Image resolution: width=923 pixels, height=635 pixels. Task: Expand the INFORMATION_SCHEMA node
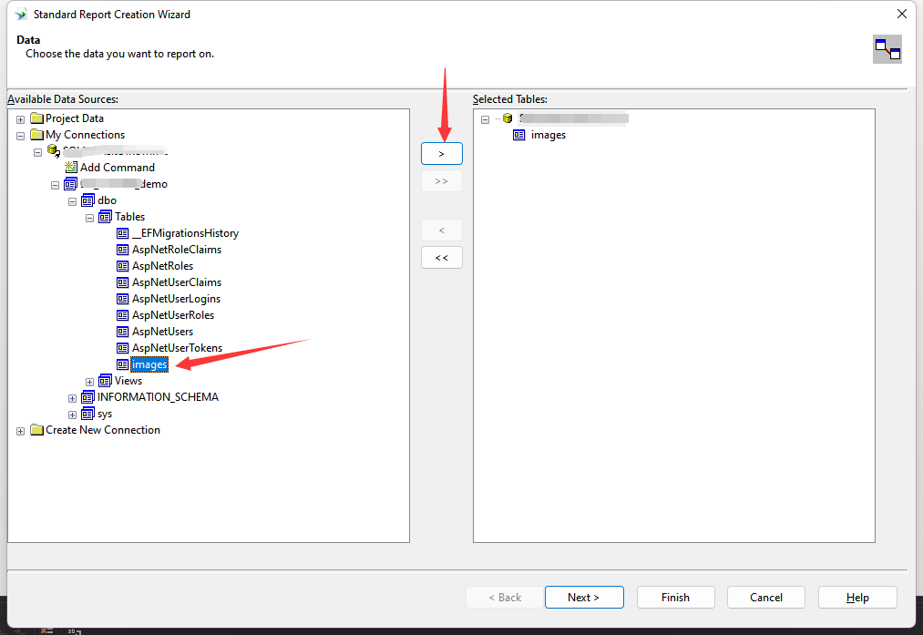(72, 396)
